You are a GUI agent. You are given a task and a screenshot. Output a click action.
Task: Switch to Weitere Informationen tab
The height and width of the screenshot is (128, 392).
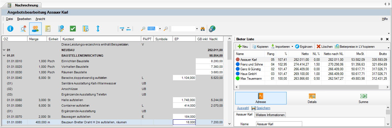point(270,115)
